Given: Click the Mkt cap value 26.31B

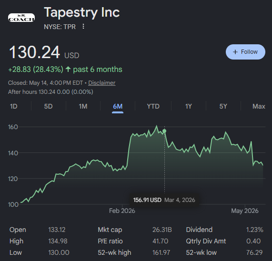Looking at the screenshot, I should [162, 230].
